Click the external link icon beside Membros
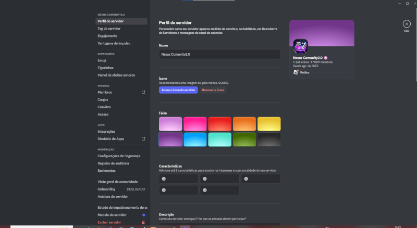417x228 pixels. click(x=143, y=92)
